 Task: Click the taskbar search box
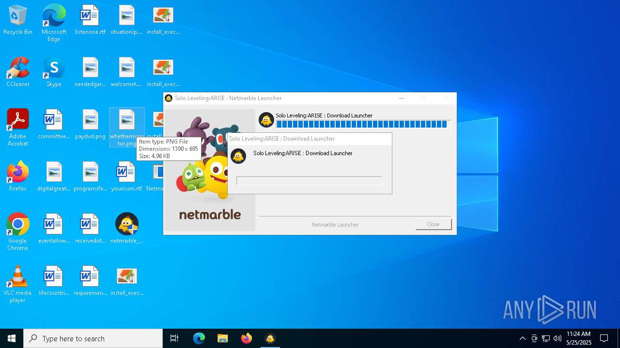coord(93,338)
